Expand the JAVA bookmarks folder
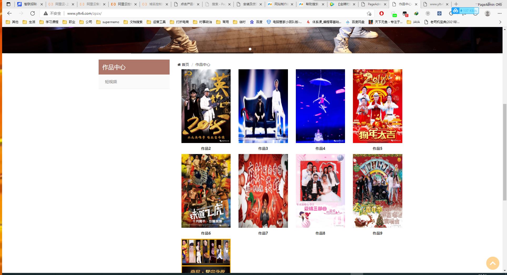Viewport: 507px width, 275px height. pos(413,22)
